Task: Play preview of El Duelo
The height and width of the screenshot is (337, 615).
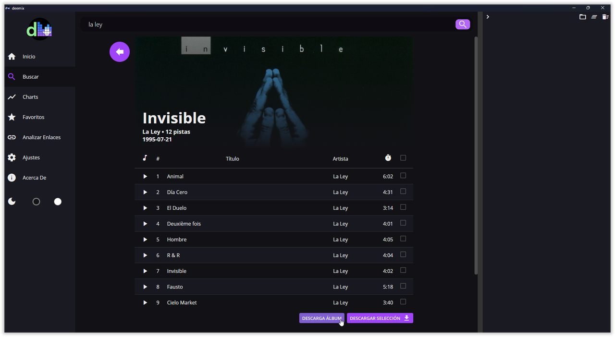Action: pos(145,208)
